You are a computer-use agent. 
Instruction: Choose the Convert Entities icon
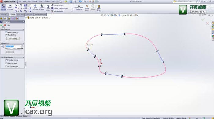pyautogui.click(x=42, y=7)
